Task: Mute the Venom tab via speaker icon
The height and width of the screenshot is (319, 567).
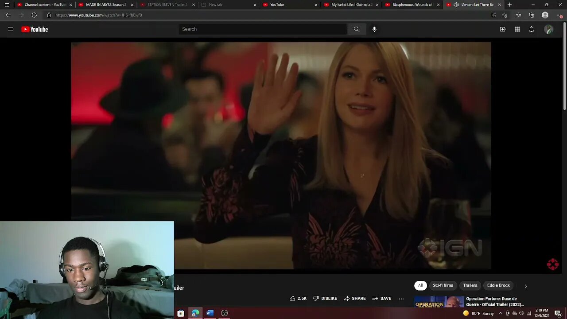Action: (456, 5)
